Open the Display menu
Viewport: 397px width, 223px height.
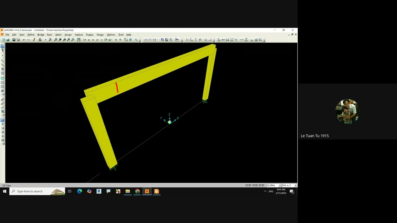(x=90, y=35)
